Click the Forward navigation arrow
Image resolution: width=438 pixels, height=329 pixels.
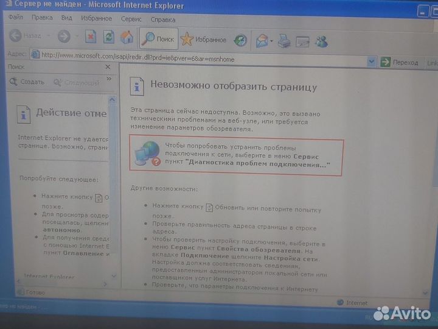click(x=64, y=37)
